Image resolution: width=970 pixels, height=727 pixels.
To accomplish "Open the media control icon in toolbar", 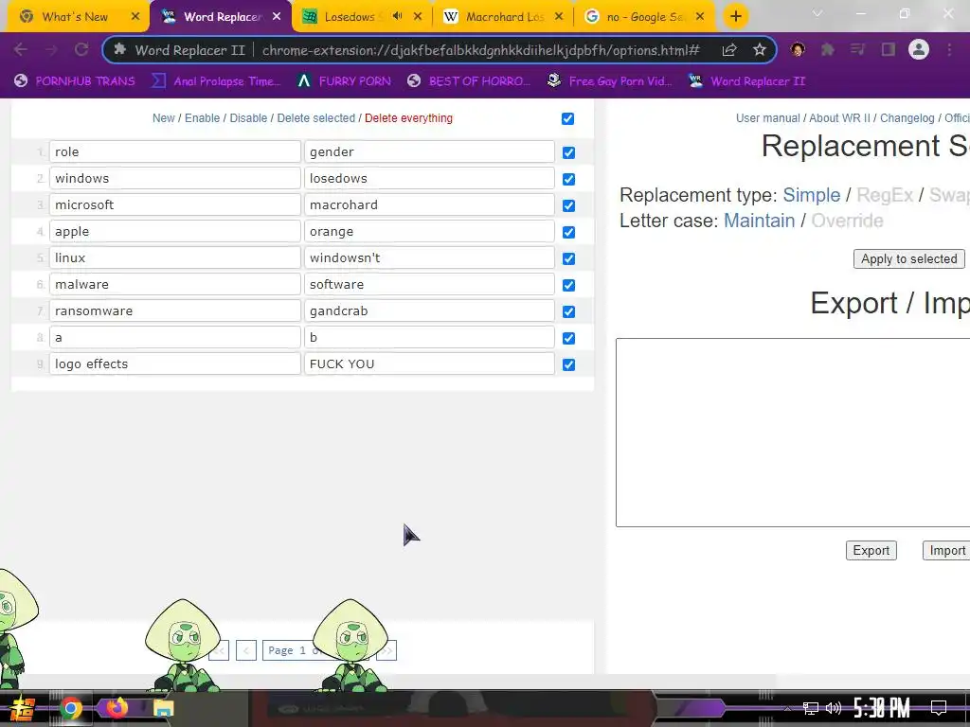I will coord(857,49).
